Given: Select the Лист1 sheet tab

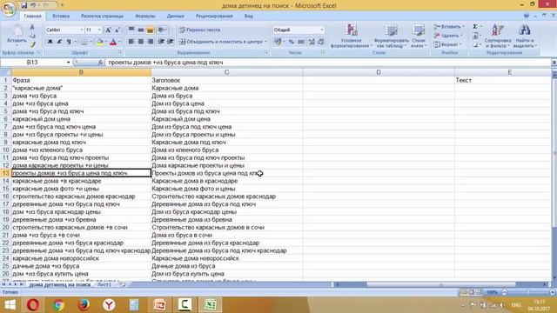Looking at the screenshot, I should [104, 284].
